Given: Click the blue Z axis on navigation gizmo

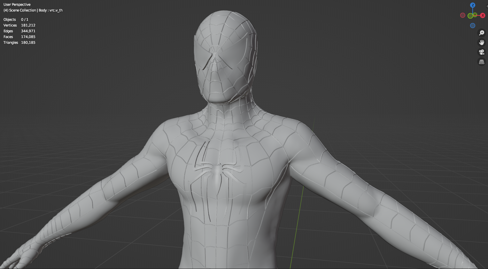Looking at the screenshot, I should coord(473,5).
